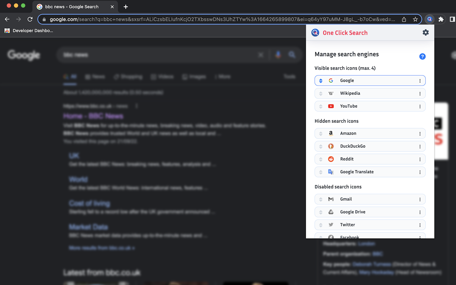
Task: Open One Click Search settings gear
Action: click(x=426, y=32)
